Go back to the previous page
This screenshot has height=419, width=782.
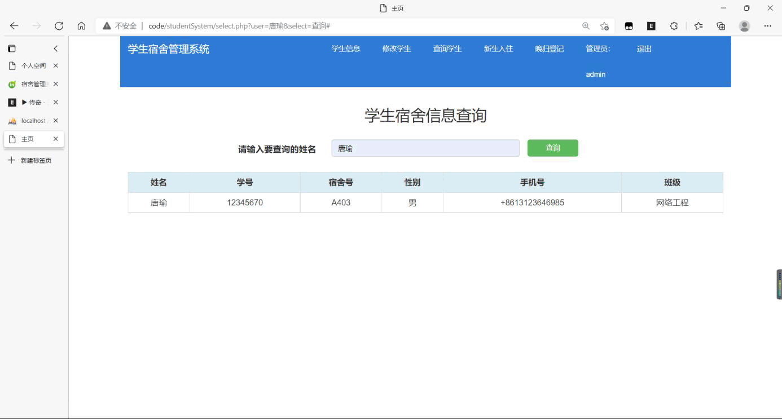pos(14,26)
